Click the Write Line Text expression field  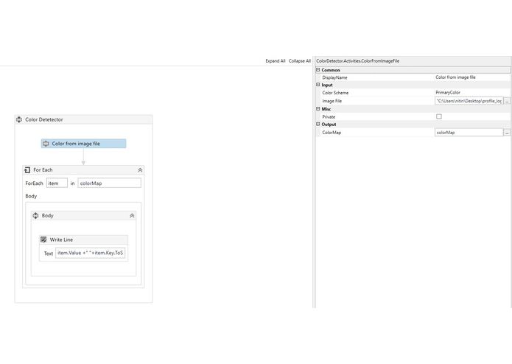(90, 253)
